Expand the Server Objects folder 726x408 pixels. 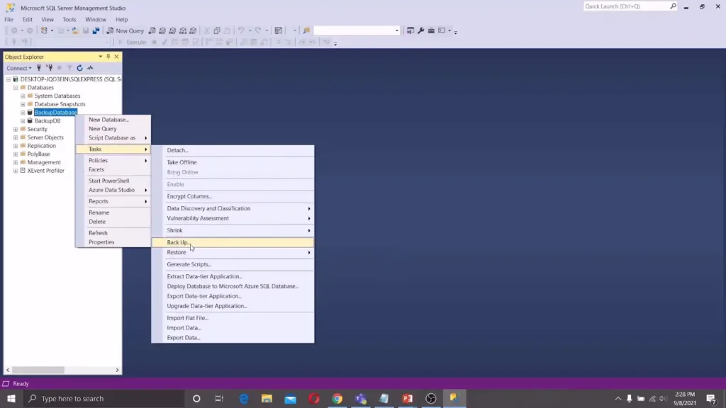16,137
